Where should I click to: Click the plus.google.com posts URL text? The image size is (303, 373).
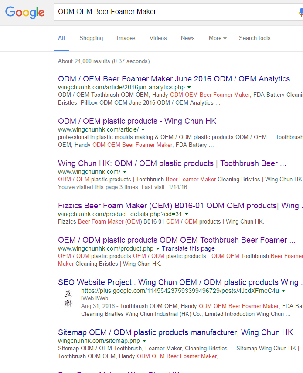pos(180,291)
